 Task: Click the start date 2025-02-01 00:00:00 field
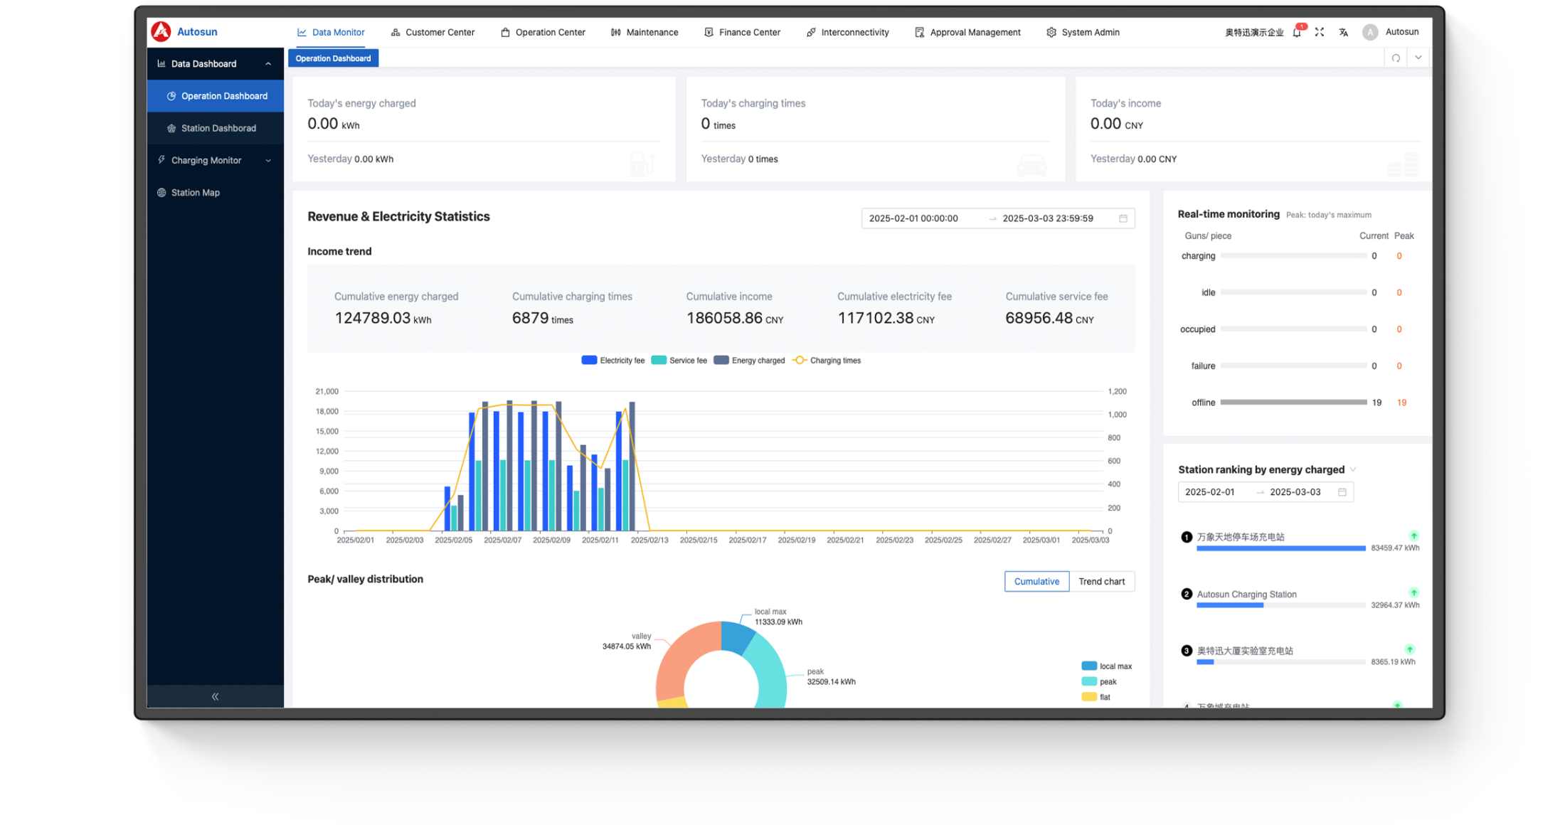click(x=913, y=218)
